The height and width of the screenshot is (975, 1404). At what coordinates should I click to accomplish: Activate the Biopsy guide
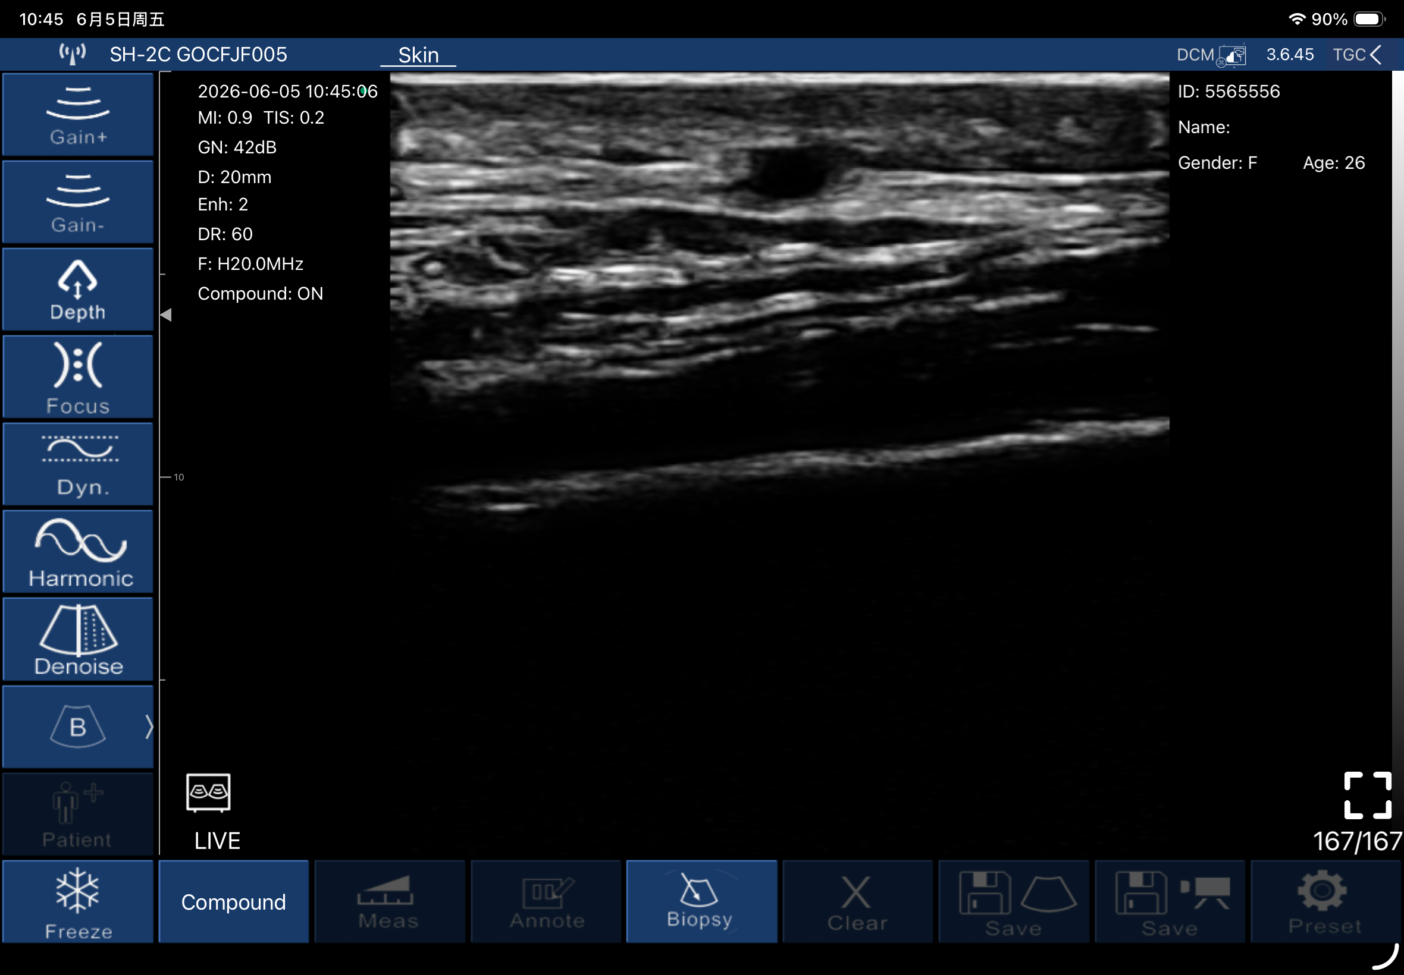click(701, 902)
